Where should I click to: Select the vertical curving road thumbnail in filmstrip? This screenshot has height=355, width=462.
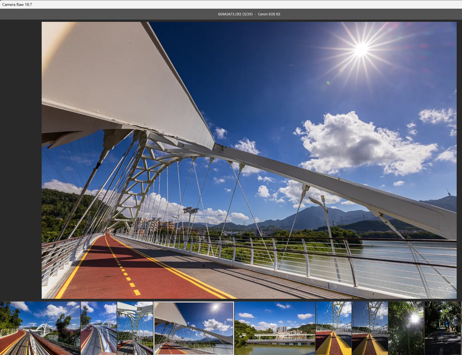99,328
